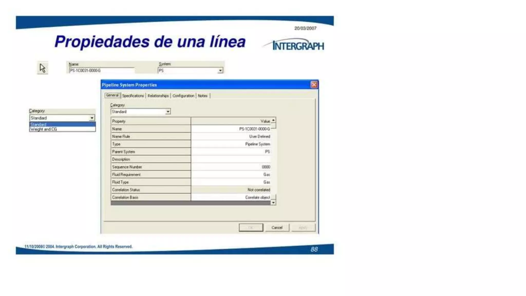Click the OK button in dialog
This screenshot has width=526, height=296.
pyautogui.click(x=251, y=228)
